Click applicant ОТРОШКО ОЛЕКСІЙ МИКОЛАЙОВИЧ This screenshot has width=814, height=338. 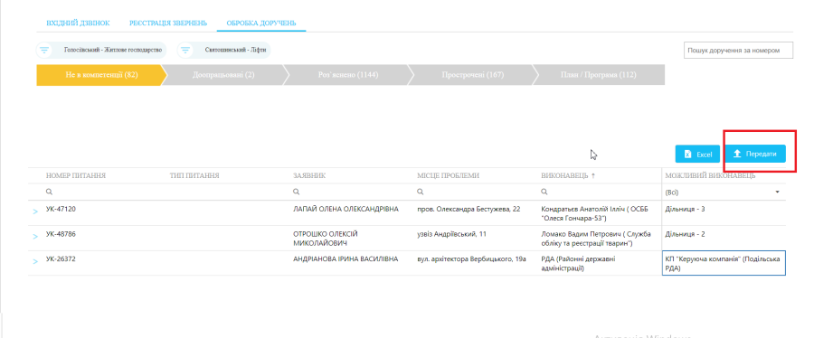pos(326,239)
